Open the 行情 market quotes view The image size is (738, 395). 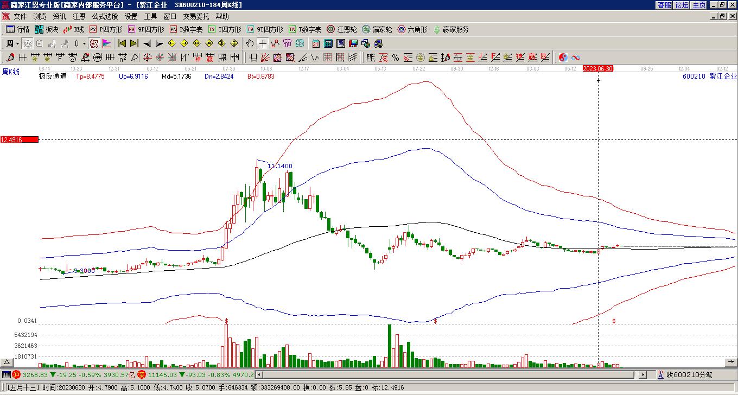pyautogui.click(x=18, y=29)
